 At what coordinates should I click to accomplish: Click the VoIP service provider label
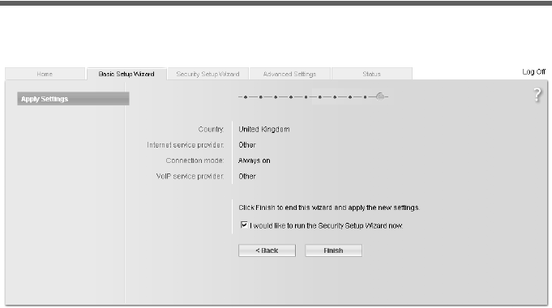[x=190, y=177]
